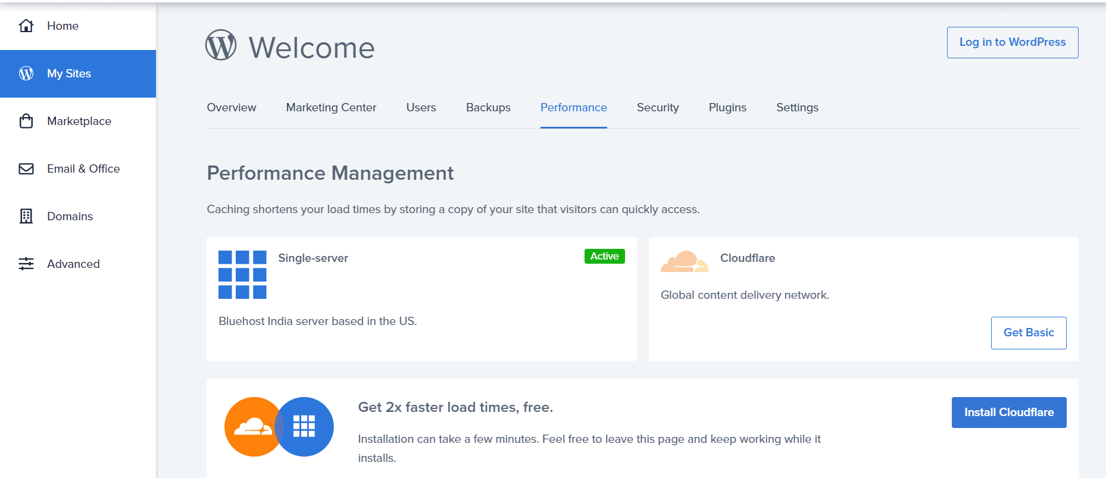Click the Cloudflare cloud logo in card
Image resolution: width=1106 pixels, height=478 pixels.
point(684,261)
